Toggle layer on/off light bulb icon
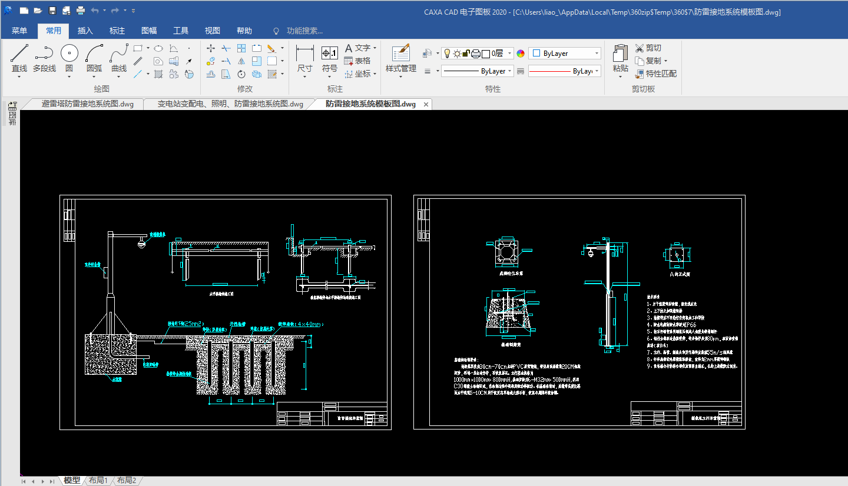 pos(447,54)
